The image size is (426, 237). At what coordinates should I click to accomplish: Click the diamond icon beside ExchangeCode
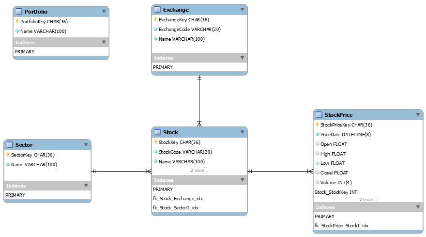pos(155,29)
